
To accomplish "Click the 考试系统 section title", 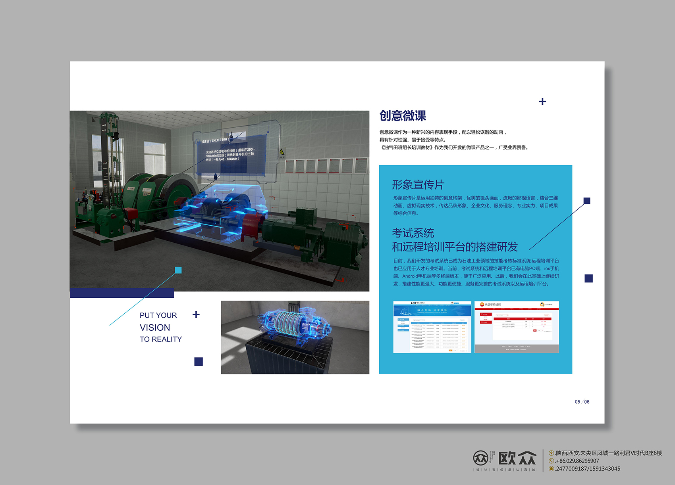I will pyautogui.click(x=413, y=233).
